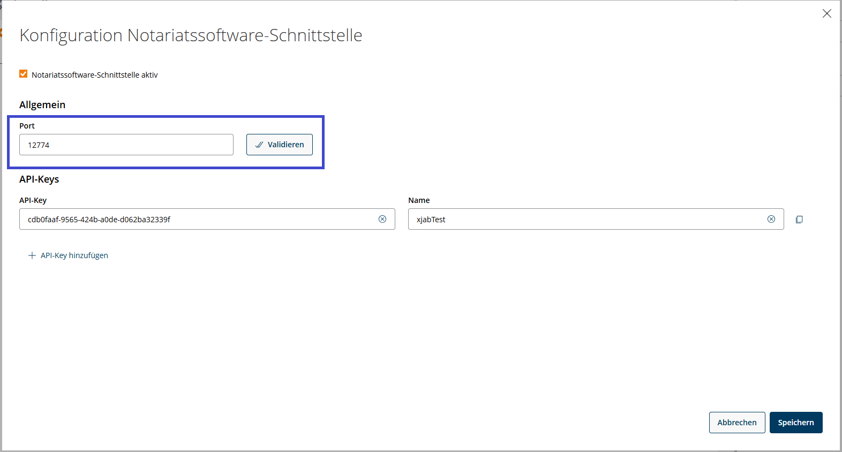Save settings with the Speichern button

pos(796,423)
